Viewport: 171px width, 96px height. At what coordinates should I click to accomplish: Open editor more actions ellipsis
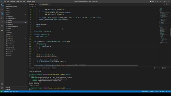tap(169, 4)
